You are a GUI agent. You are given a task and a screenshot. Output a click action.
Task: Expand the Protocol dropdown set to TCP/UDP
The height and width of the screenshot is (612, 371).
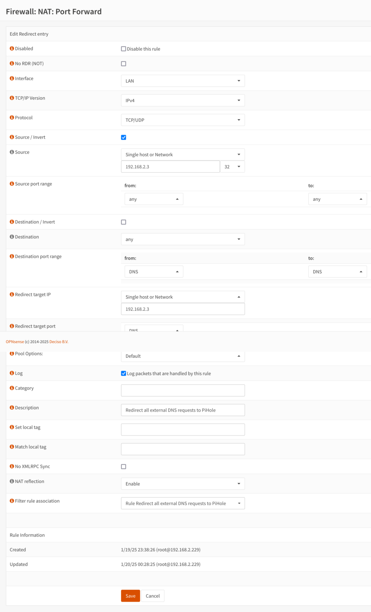[183, 120]
